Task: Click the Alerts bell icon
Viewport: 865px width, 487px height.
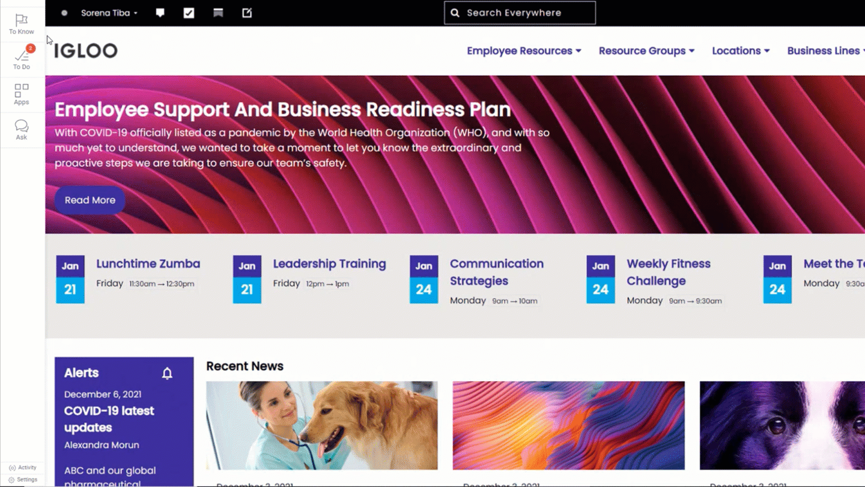Action: coord(167,373)
